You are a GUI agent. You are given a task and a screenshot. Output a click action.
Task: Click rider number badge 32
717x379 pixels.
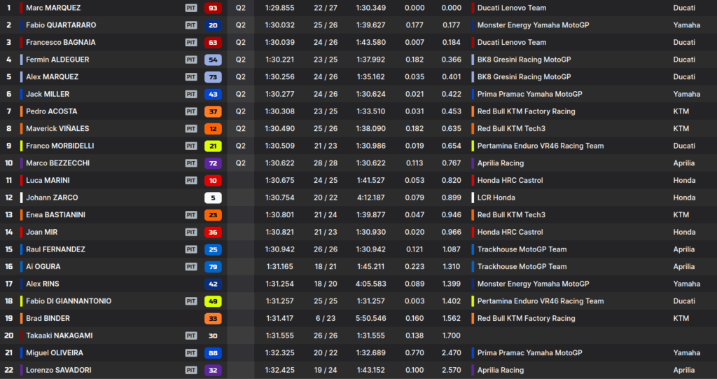tap(213, 370)
